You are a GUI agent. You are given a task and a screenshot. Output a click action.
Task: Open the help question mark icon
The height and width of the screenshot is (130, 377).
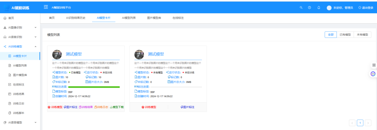(310, 8)
